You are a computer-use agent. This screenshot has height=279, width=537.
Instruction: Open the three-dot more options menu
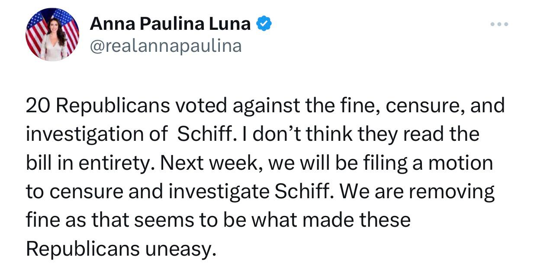point(499,25)
